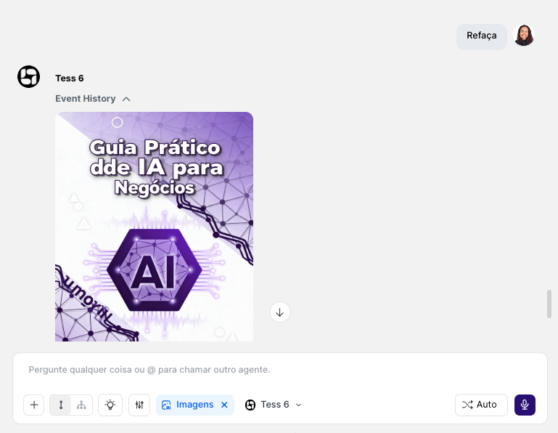The height and width of the screenshot is (433, 558).
Task: Remove the Imagens tag
Action: [x=224, y=405]
